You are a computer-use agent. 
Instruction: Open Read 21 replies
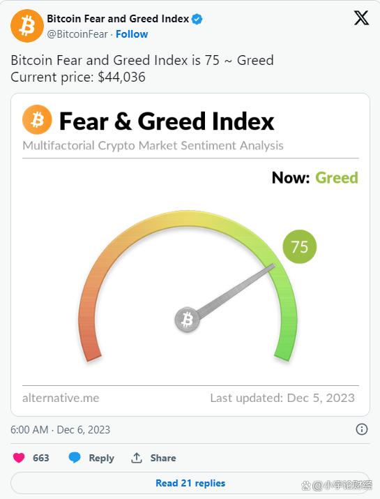click(190, 483)
